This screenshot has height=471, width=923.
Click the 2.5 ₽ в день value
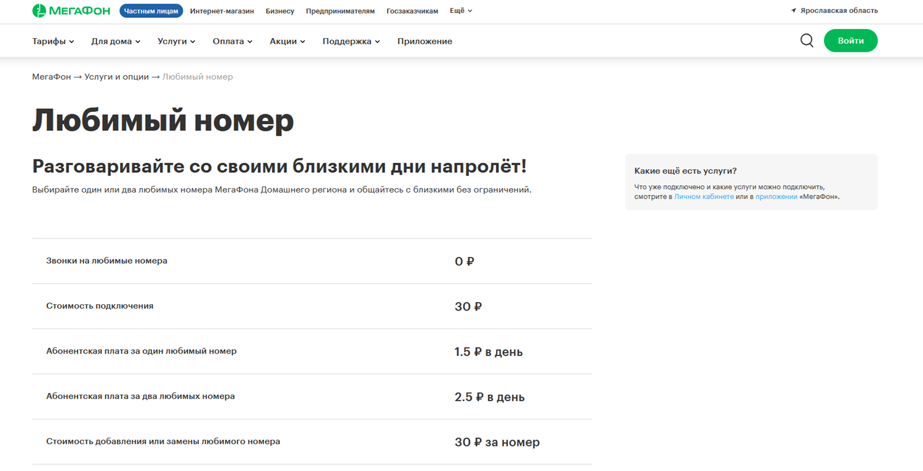coord(490,397)
